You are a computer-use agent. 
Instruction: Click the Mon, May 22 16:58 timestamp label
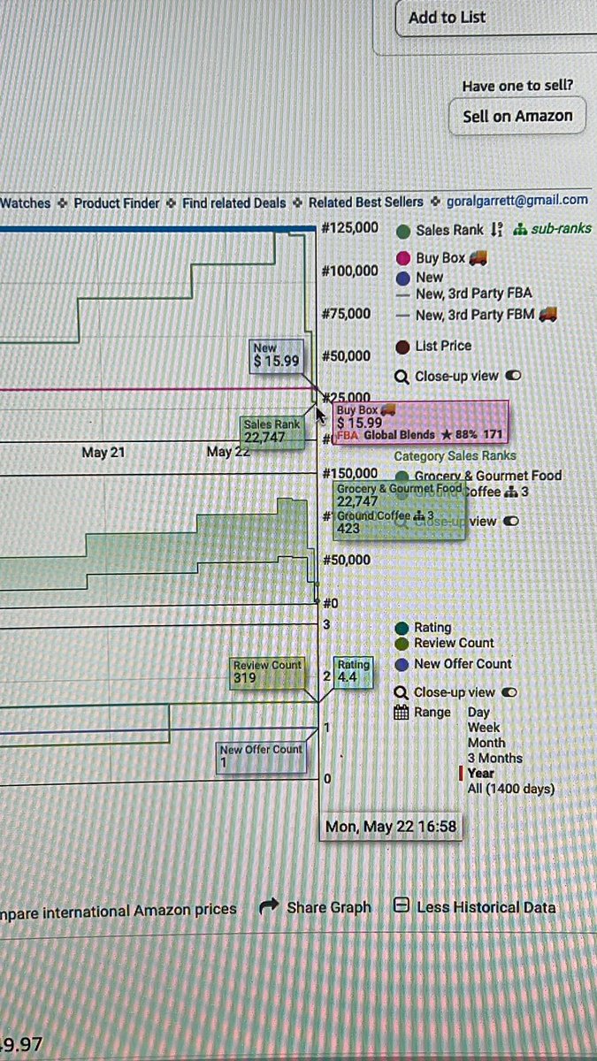click(x=391, y=826)
